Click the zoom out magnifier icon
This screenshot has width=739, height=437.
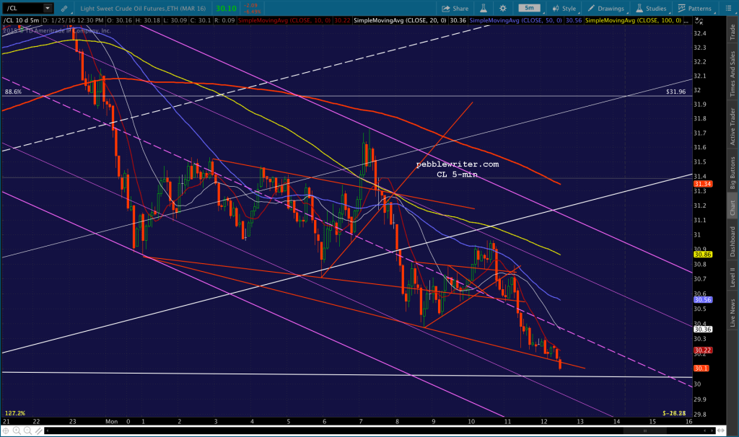[x=27, y=431]
